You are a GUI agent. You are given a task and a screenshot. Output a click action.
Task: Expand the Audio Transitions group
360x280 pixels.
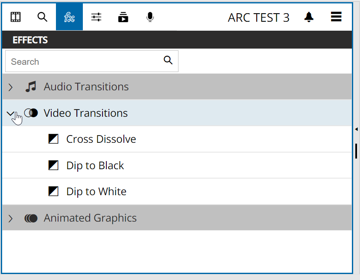click(11, 87)
